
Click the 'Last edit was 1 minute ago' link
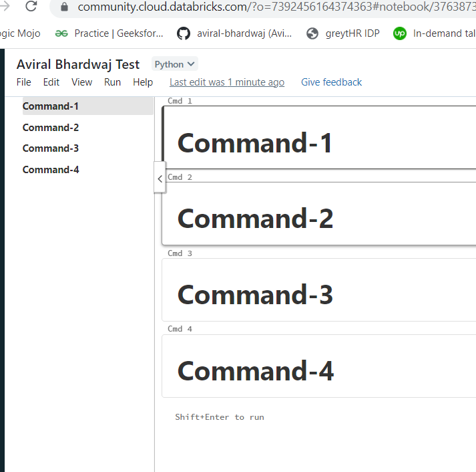226,82
